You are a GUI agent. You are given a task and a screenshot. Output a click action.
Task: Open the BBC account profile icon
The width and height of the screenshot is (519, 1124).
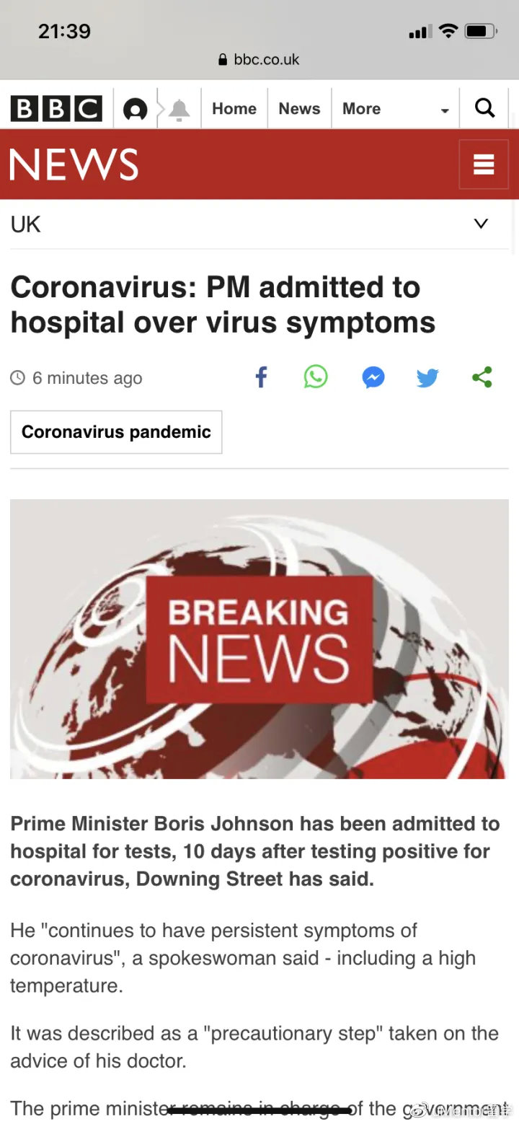point(135,109)
